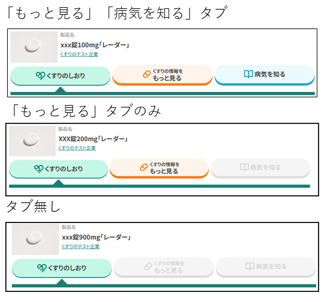Click pill icon in xxx錠100mg もっと見る tab
The width and height of the screenshot is (331, 302).
click(x=147, y=74)
